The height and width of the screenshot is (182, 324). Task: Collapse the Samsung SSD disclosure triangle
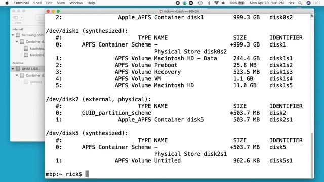click(x=13, y=35)
